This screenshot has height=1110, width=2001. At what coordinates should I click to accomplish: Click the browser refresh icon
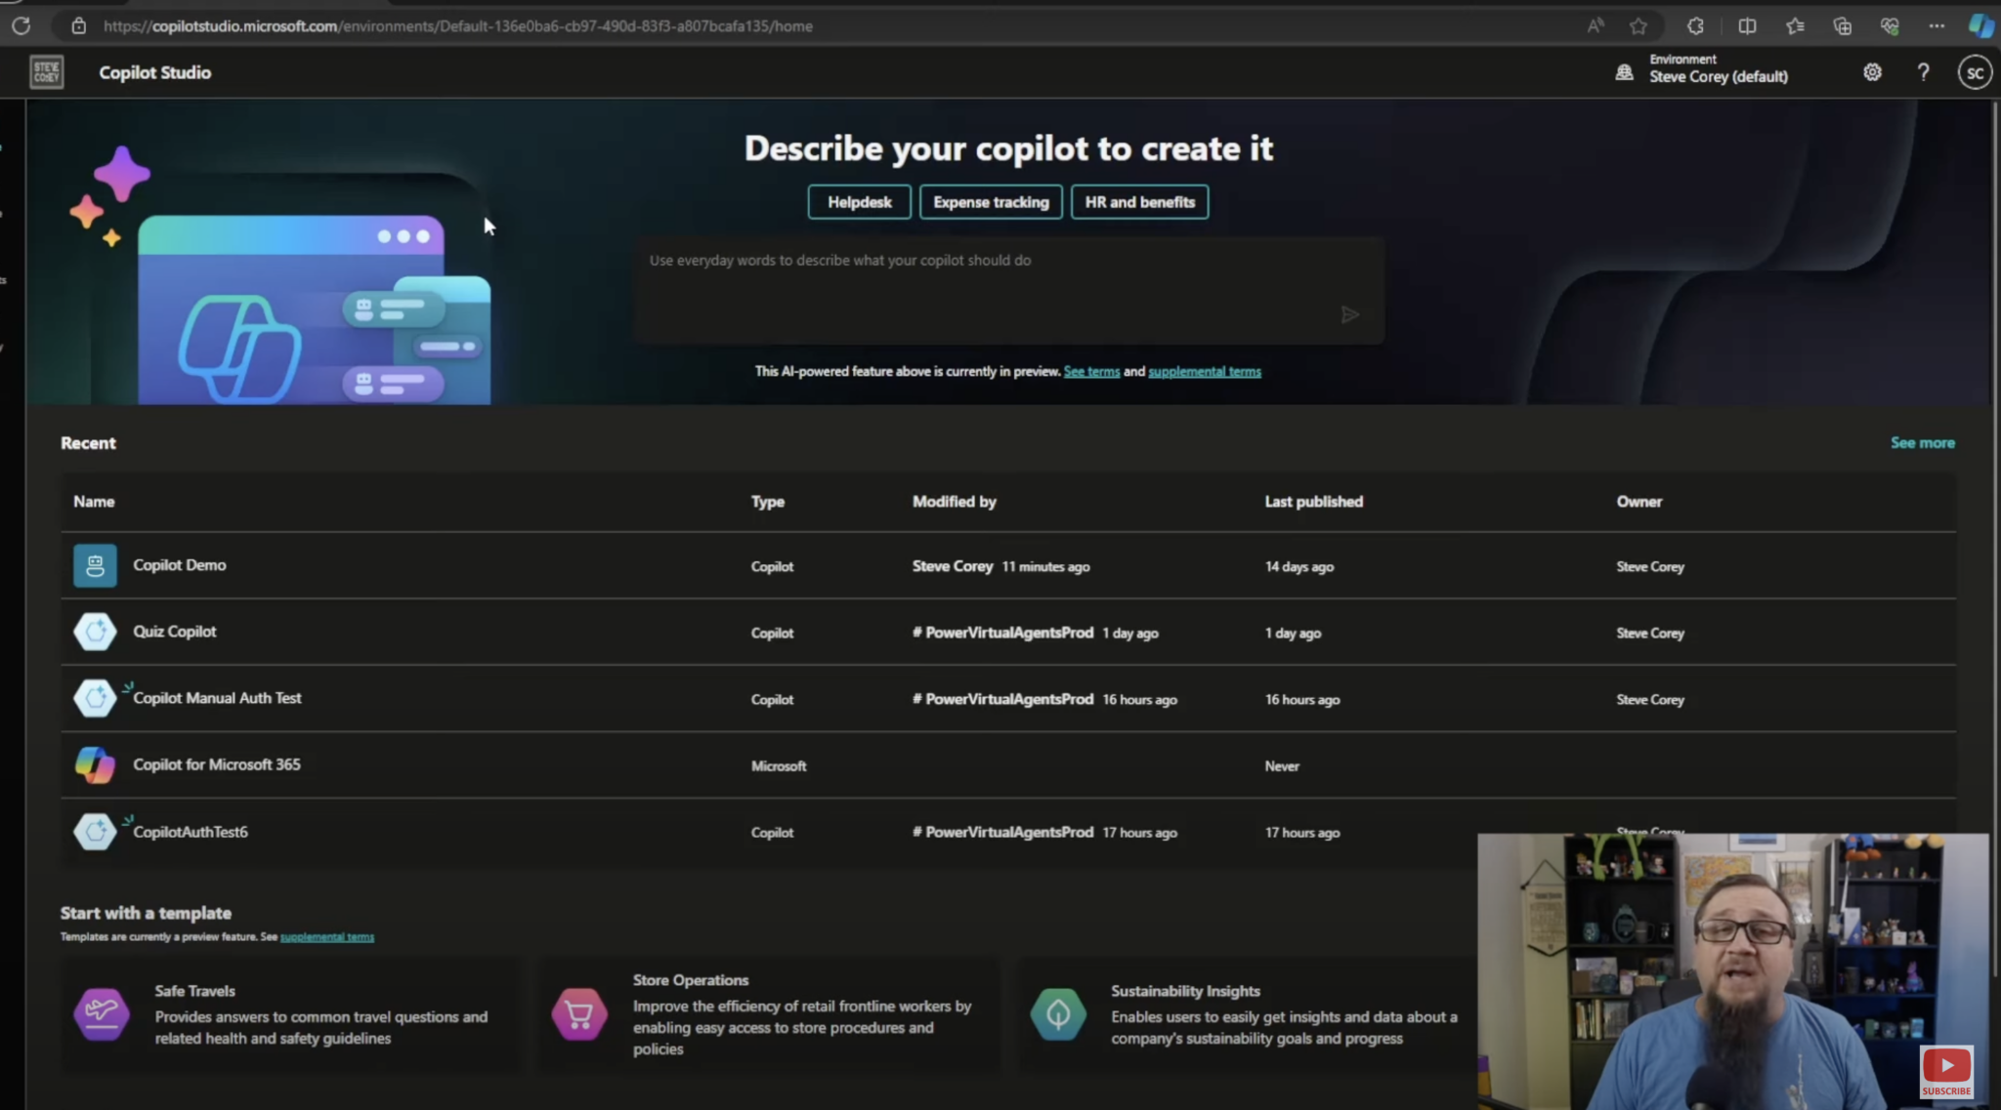point(21,26)
